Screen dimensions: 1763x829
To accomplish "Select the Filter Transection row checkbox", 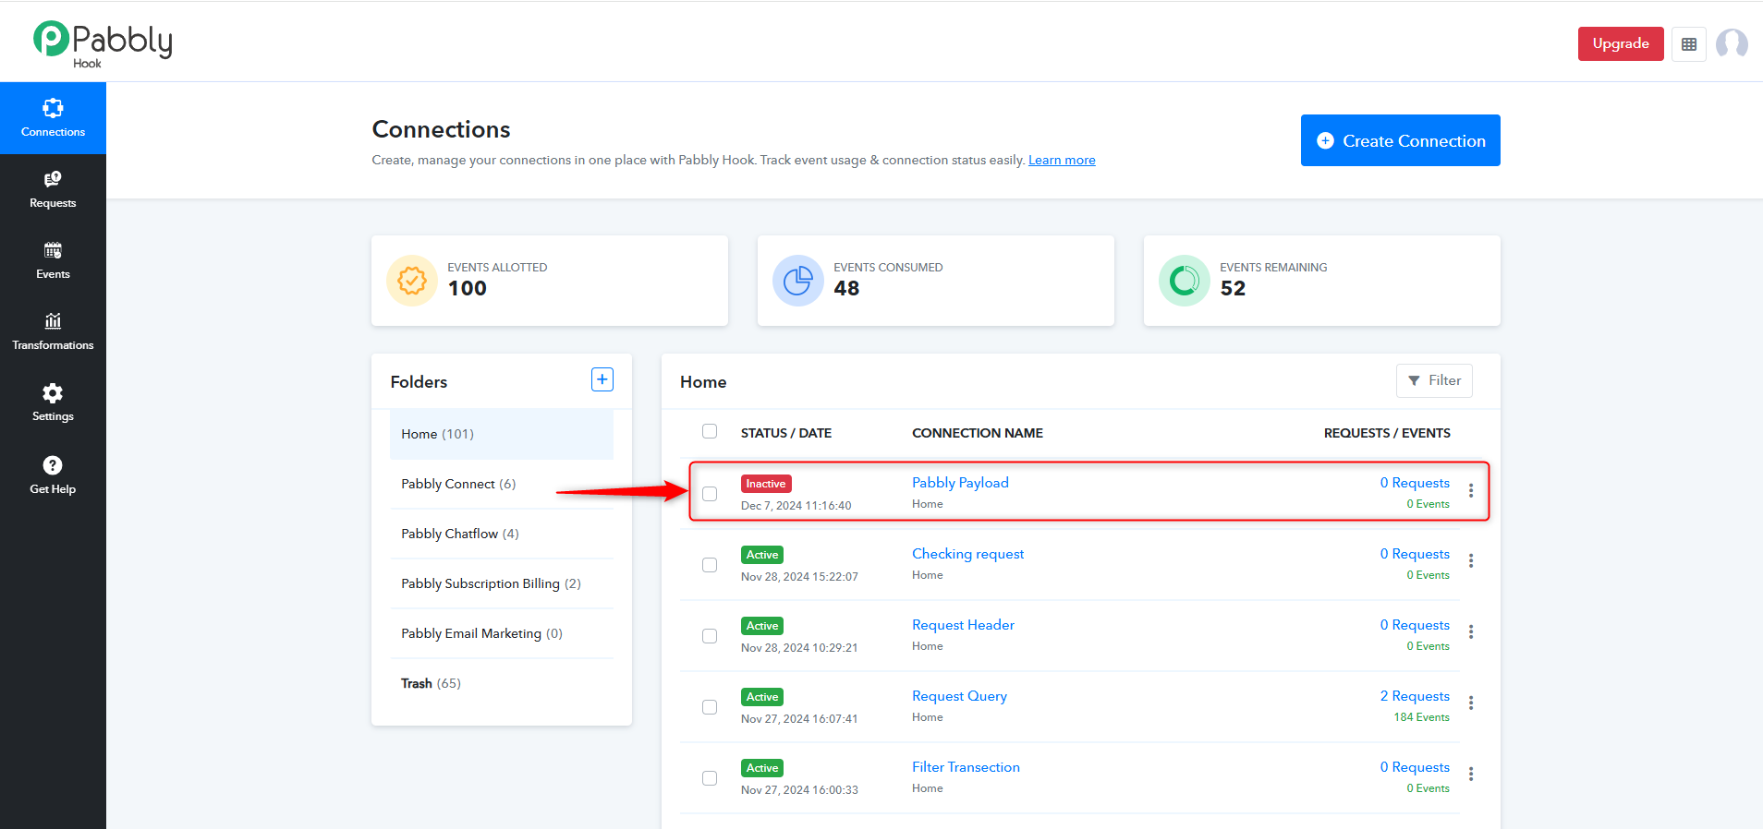I will tap(710, 778).
